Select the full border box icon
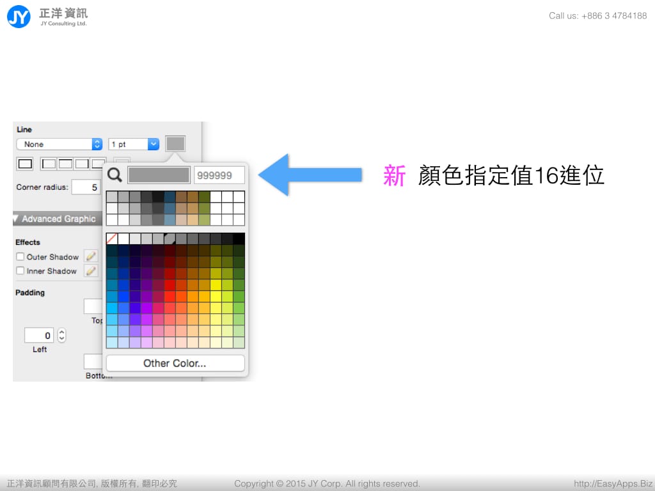The image size is (655, 491). click(25, 164)
